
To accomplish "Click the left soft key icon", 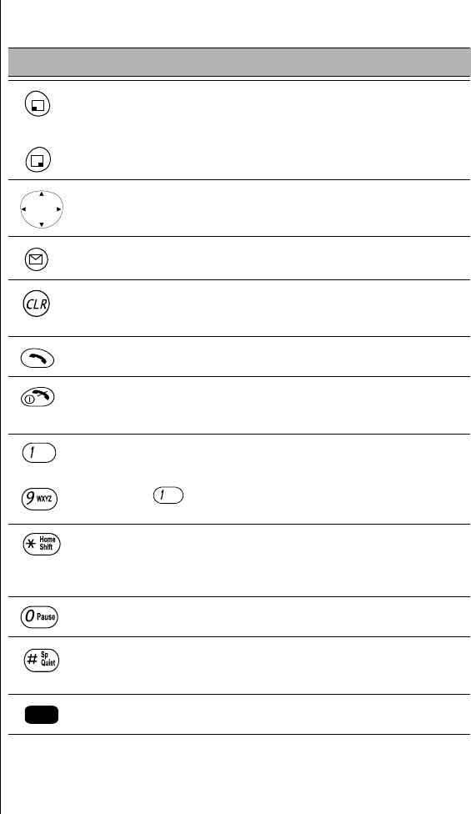I will tap(38, 103).
